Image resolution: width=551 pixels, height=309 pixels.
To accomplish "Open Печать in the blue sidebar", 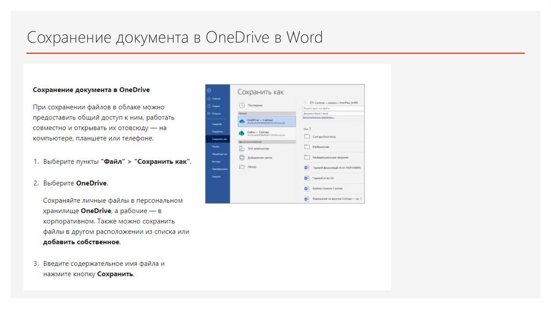I will pos(216,146).
